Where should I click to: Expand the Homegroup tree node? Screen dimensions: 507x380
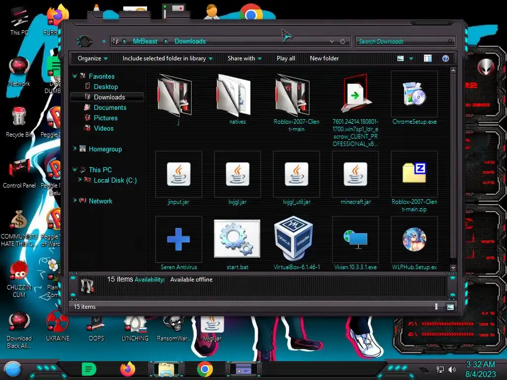click(75, 148)
